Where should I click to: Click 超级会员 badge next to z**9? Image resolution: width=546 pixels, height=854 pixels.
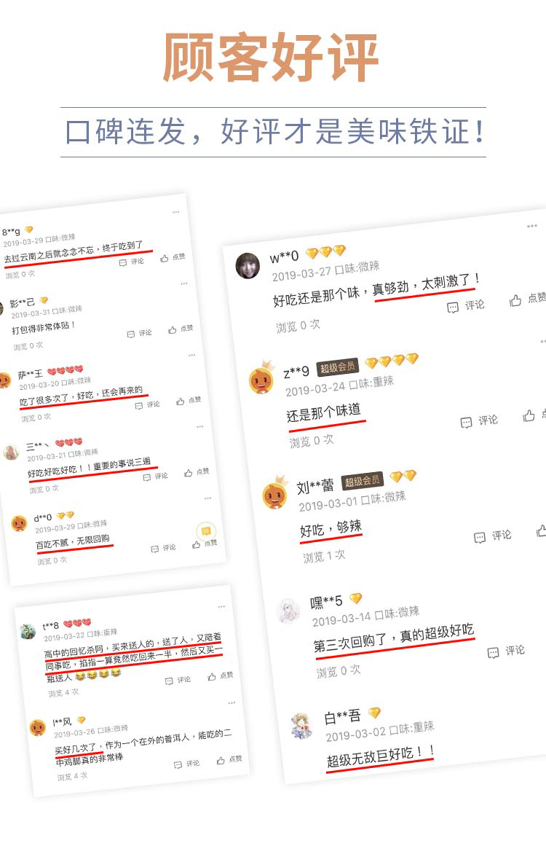[x=338, y=367]
